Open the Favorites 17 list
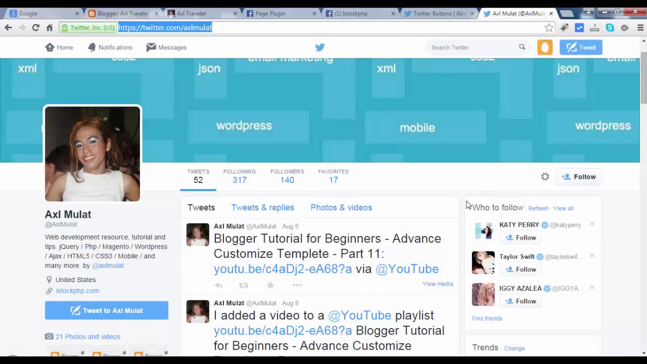647x364 pixels. [x=333, y=176]
